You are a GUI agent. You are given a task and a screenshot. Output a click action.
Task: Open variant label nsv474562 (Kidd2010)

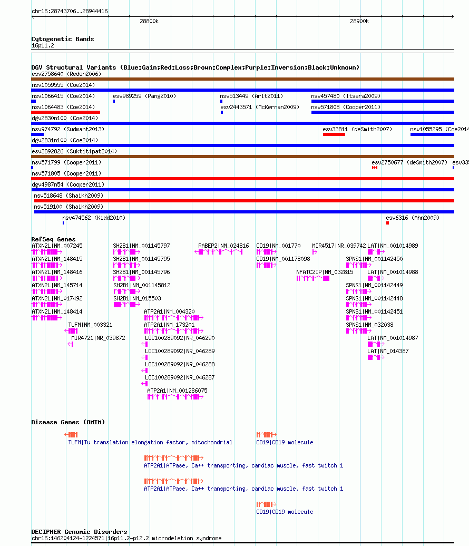point(94,218)
